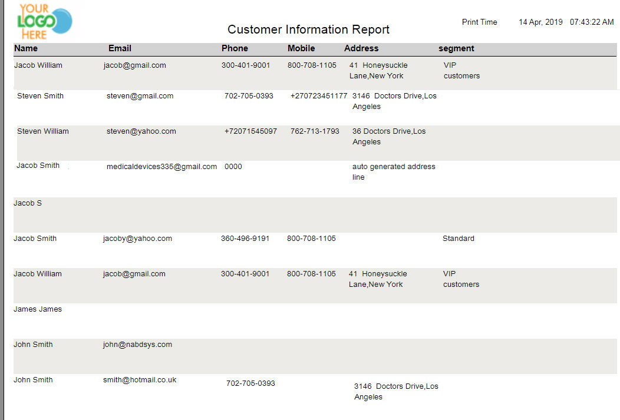The image size is (620, 420).
Task: Click email steven@gmail.com
Action: (140, 96)
